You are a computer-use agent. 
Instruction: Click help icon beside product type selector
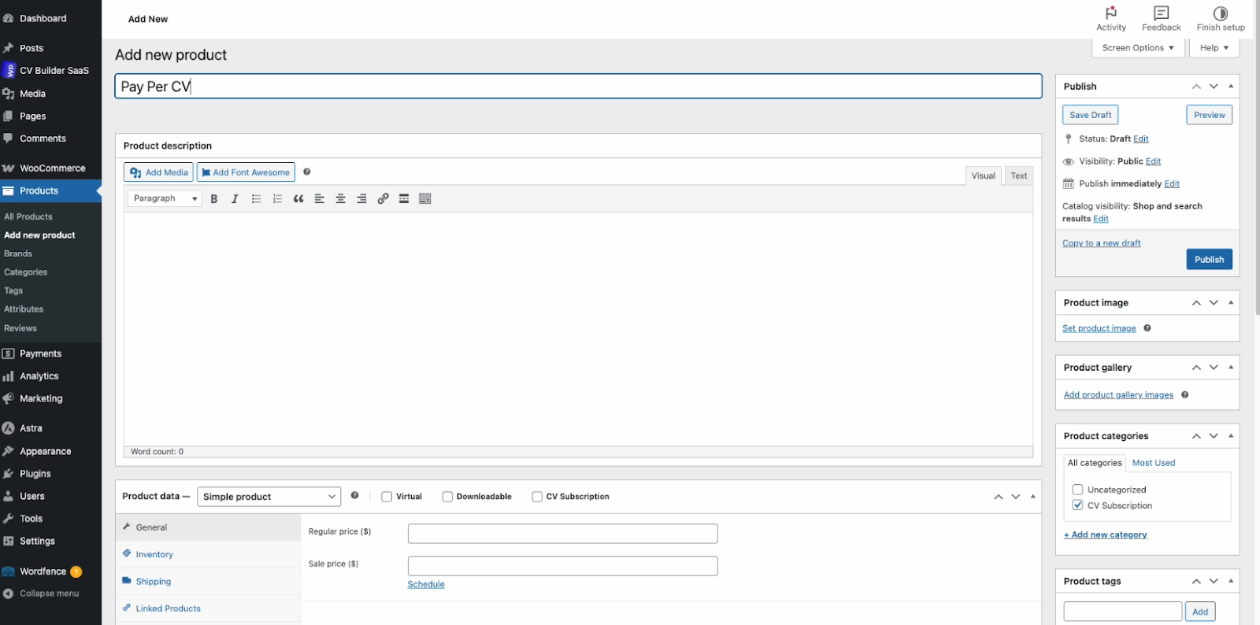coord(354,495)
